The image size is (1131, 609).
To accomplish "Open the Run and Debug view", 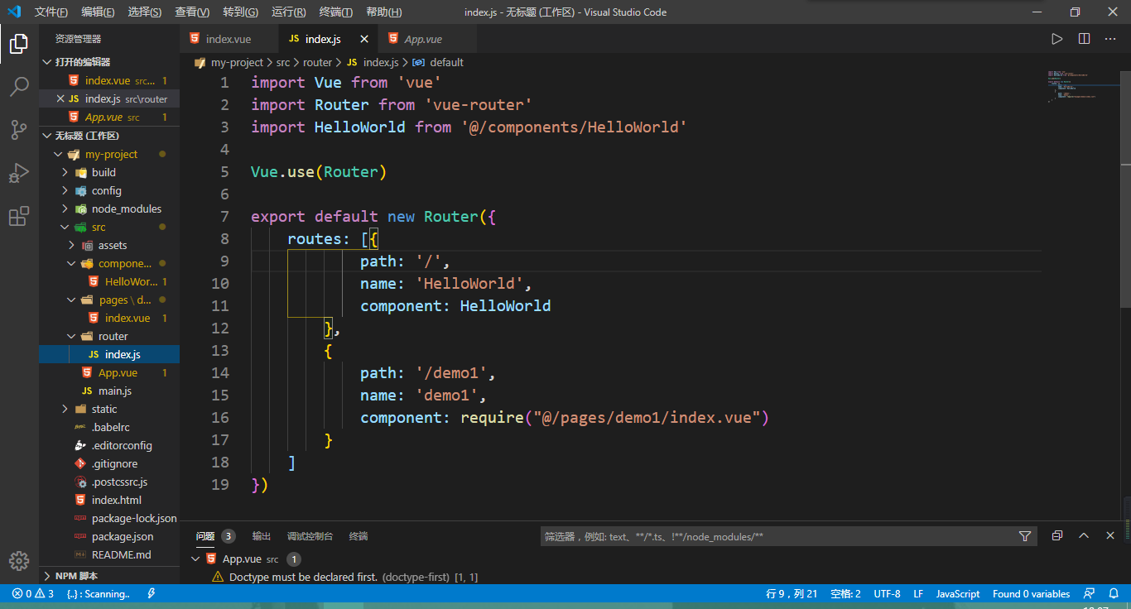I will [x=19, y=173].
